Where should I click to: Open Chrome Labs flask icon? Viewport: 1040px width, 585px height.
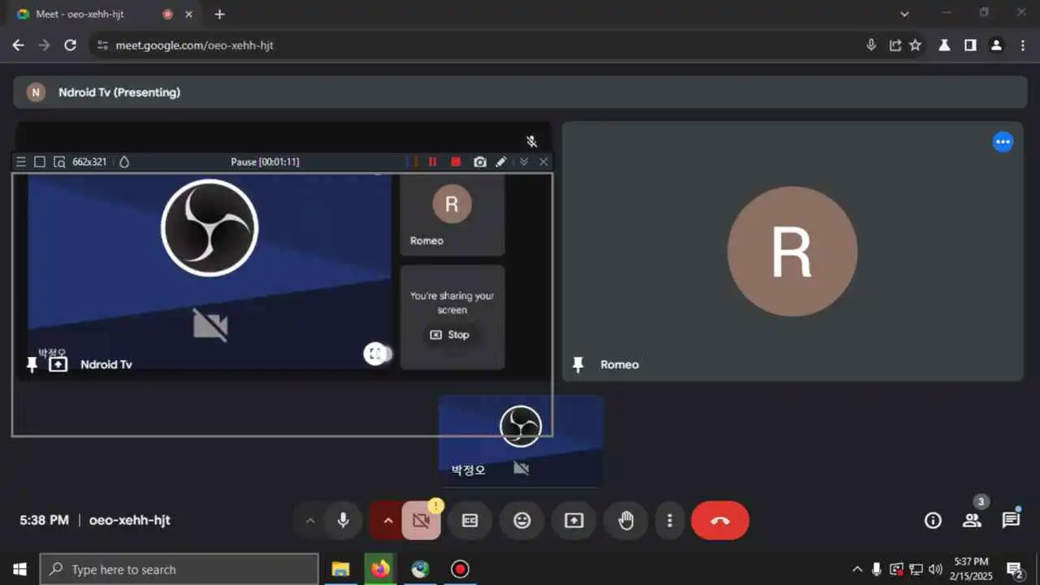point(944,45)
